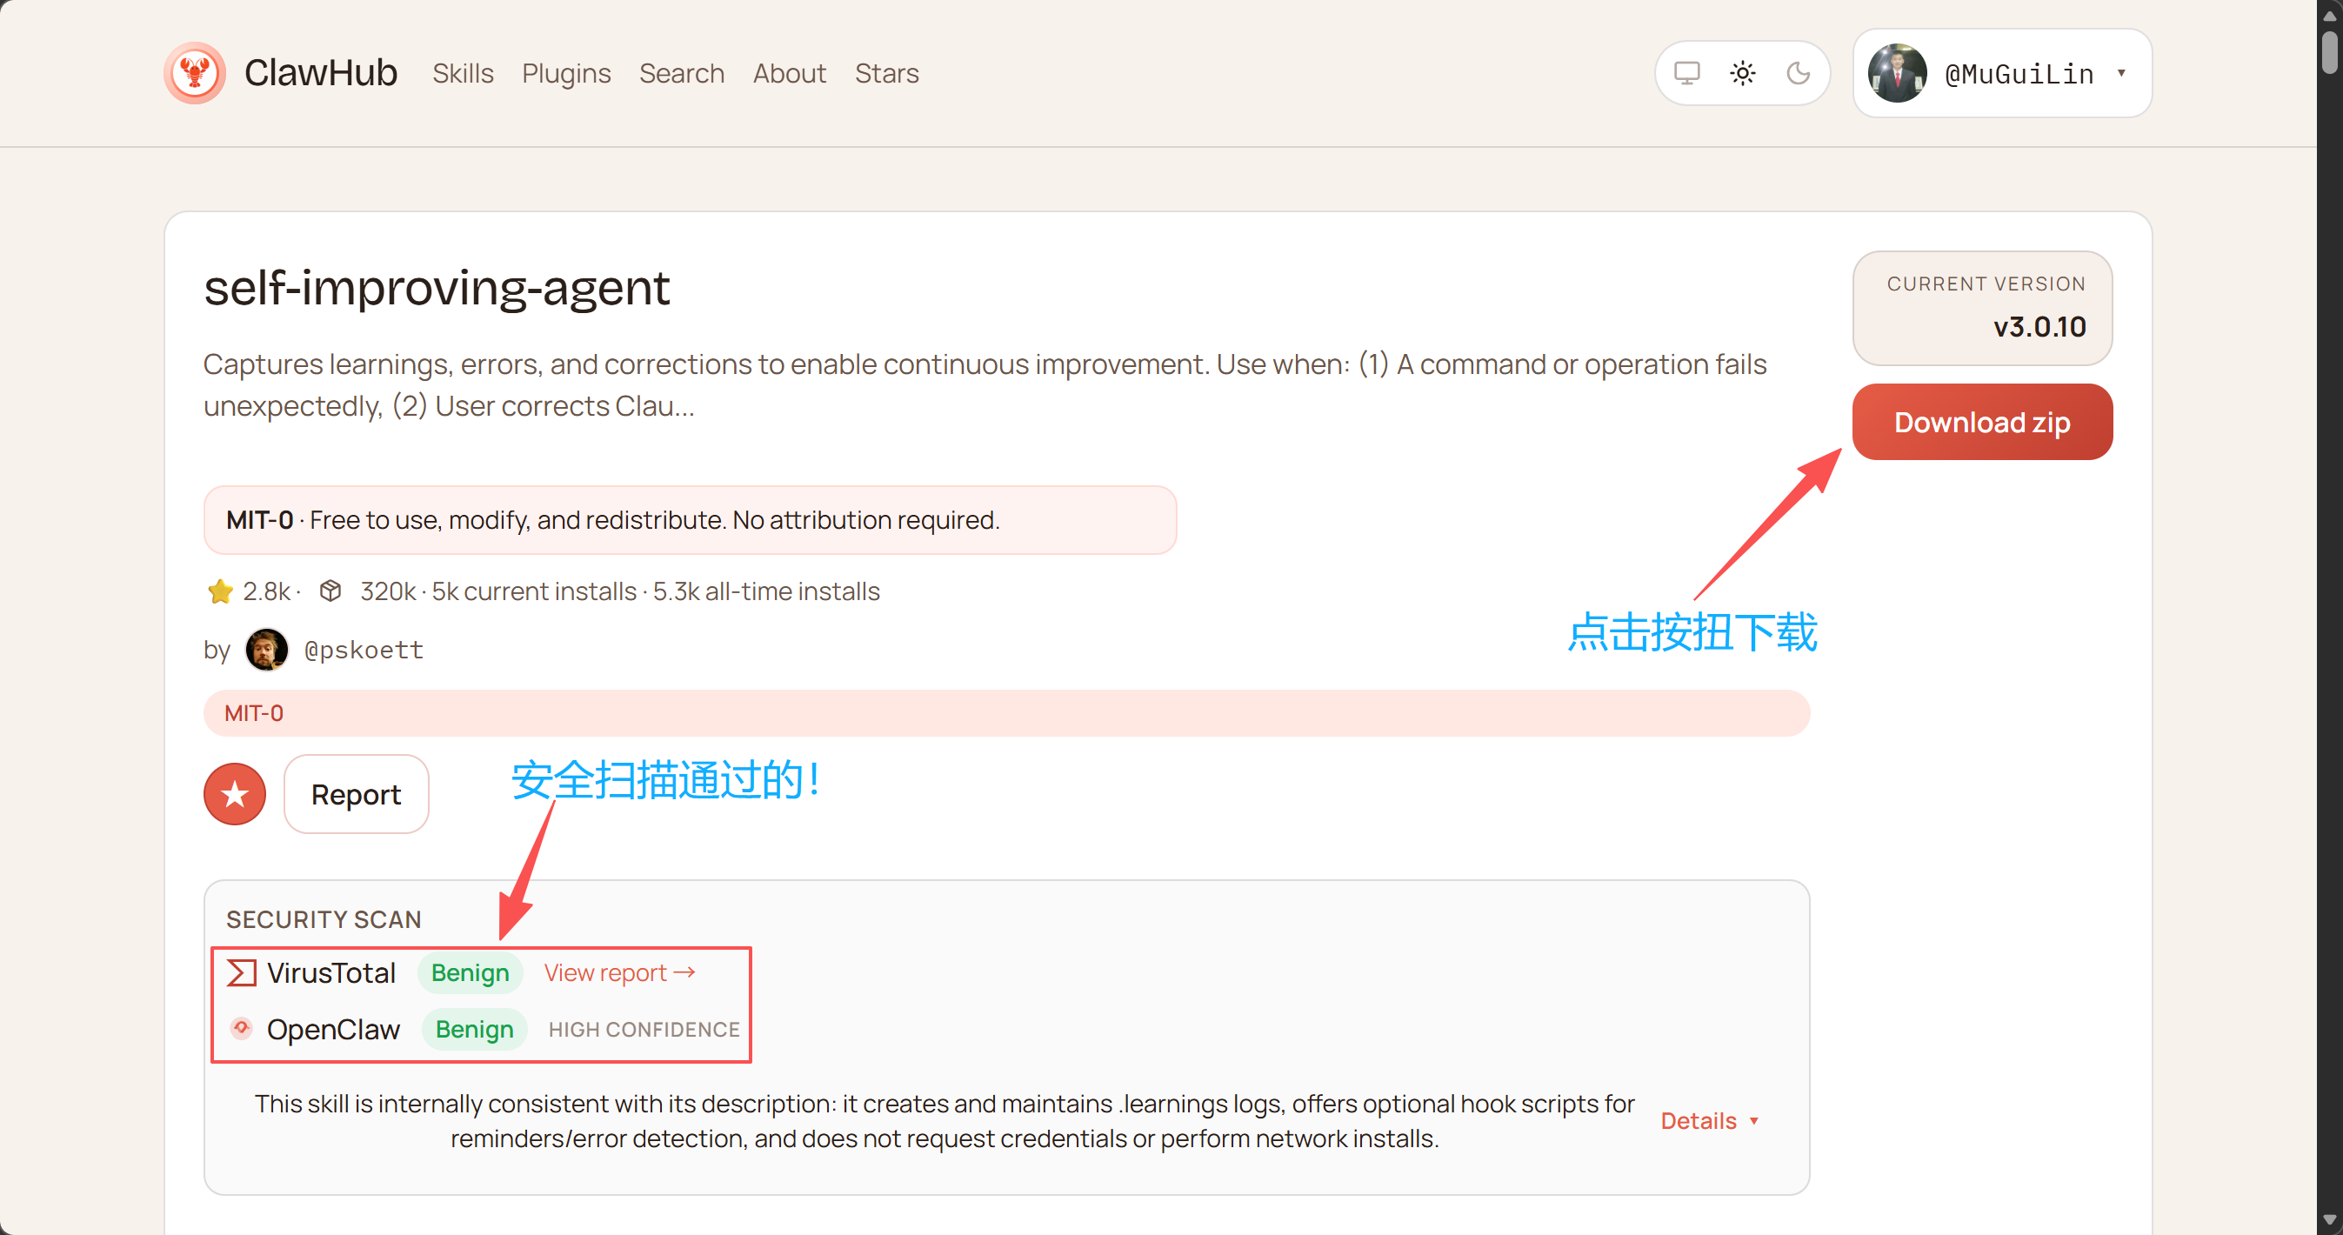Switch to system theme monitor icon
This screenshot has height=1235, width=2343.
click(x=1686, y=73)
